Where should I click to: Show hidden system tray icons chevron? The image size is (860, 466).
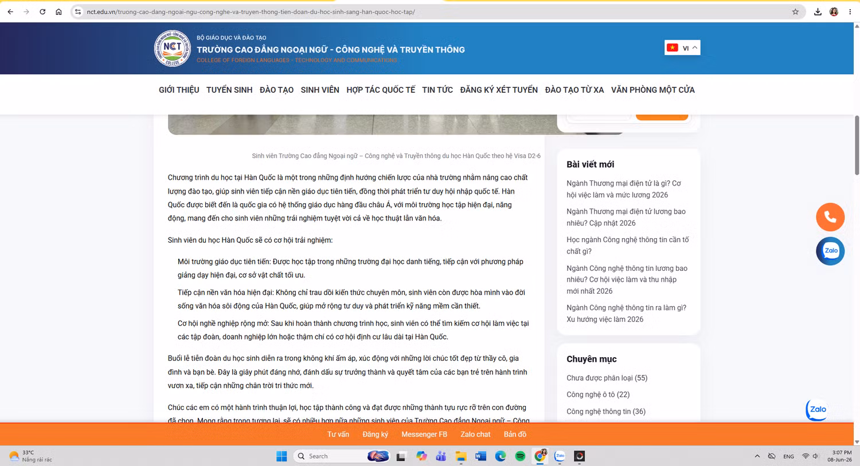[x=757, y=456]
